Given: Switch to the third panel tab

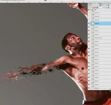Looking at the screenshot, I should [x=100, y=3].
